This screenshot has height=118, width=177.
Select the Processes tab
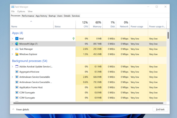pyautogui.click(x=16, y=16)
